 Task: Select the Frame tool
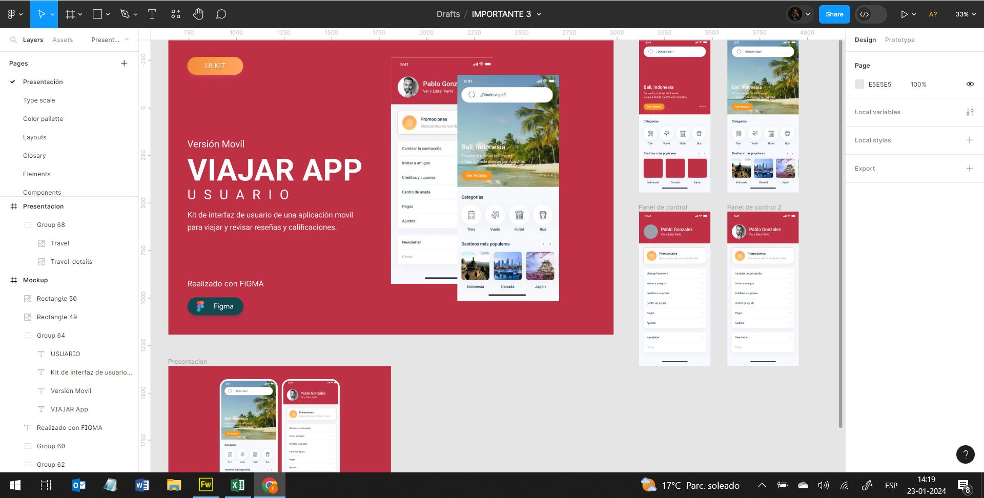pos(70,14)
